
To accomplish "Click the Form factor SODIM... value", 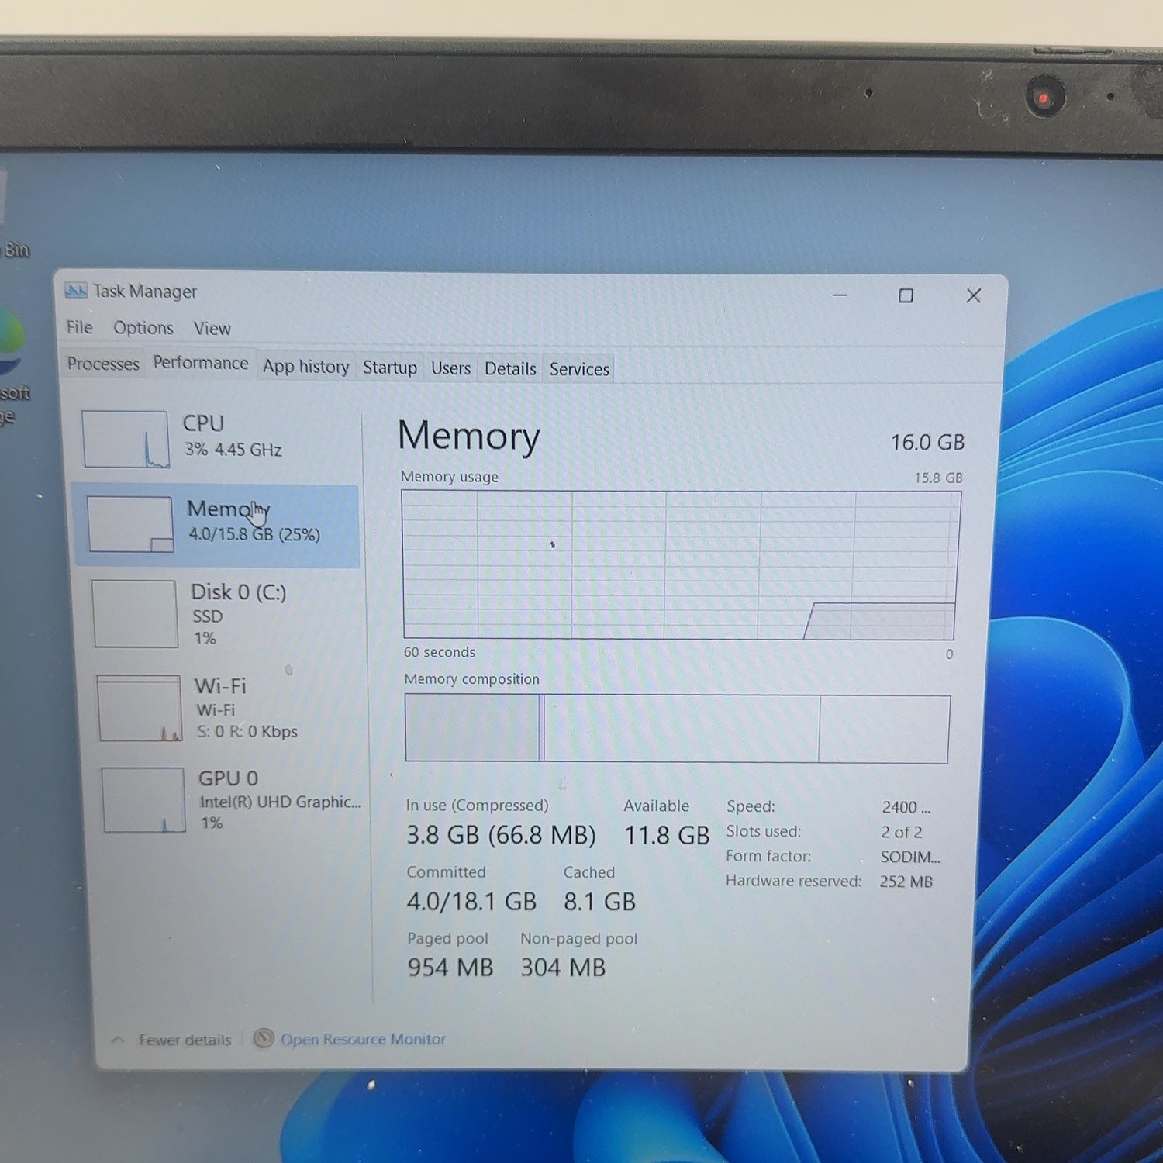I will 910,857.
